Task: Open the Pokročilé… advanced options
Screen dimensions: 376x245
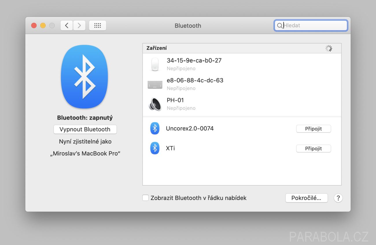Action: pos(307,198)
